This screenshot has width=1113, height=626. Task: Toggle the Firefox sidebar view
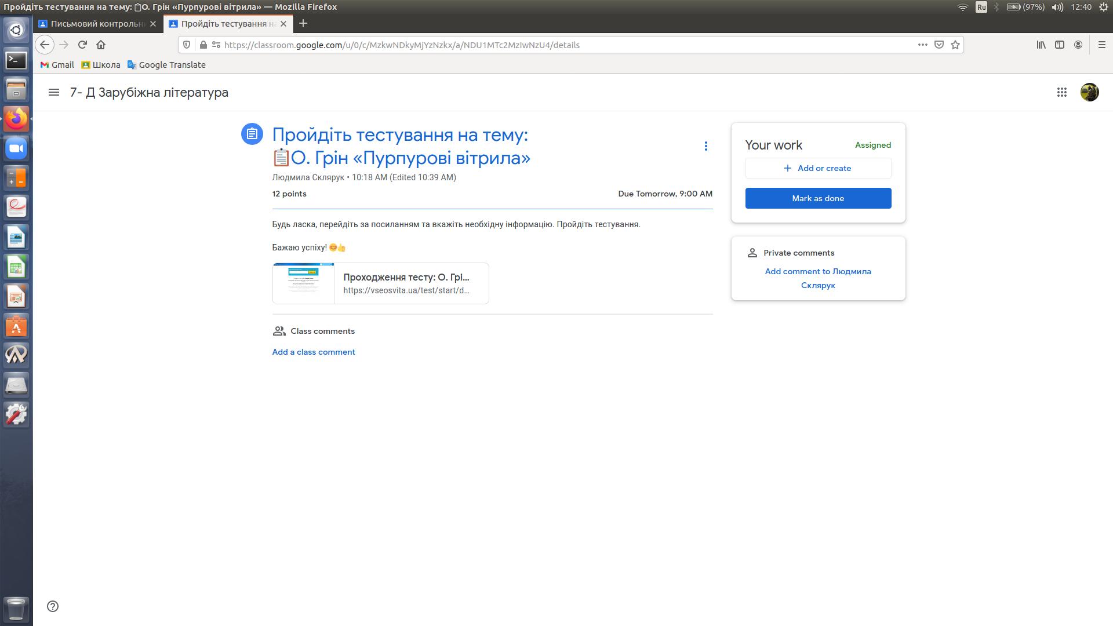[1060, 45]
